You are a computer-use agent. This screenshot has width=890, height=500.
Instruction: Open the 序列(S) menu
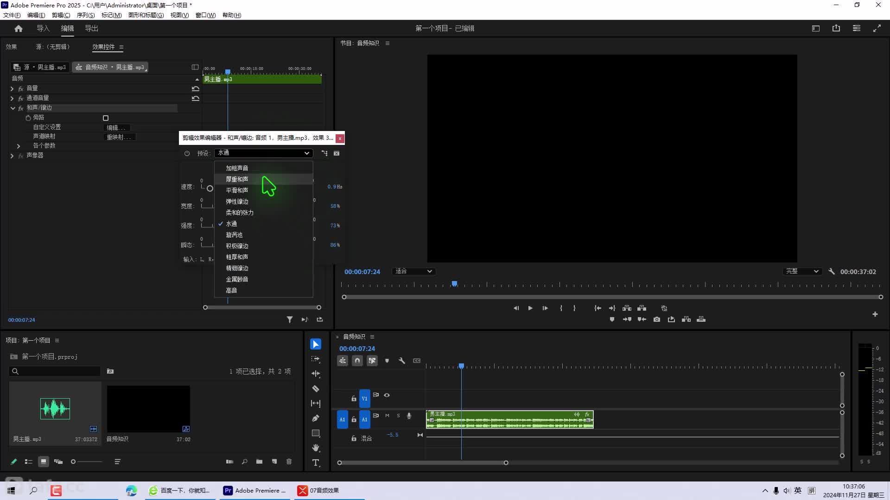click(86, 15)
